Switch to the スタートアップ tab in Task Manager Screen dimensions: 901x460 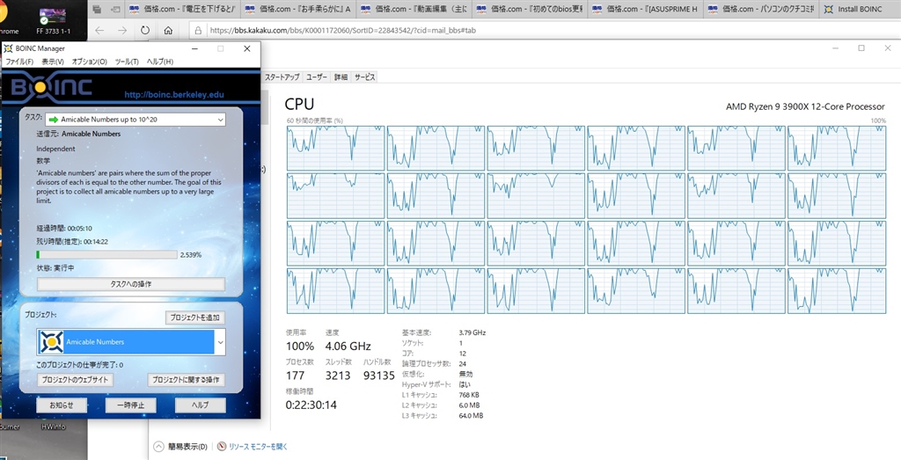coord(282,77)
